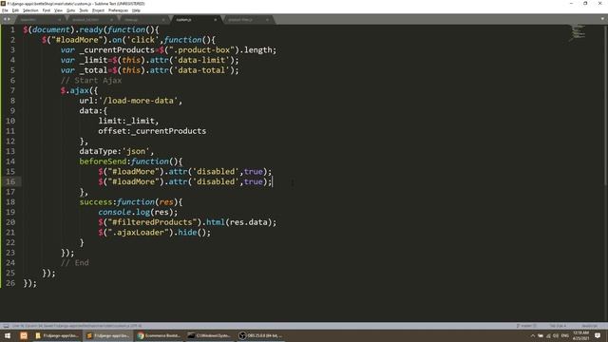The image size is (608, 342).
Task: Click line number 7 in the gutter
Action: point(12,91)
